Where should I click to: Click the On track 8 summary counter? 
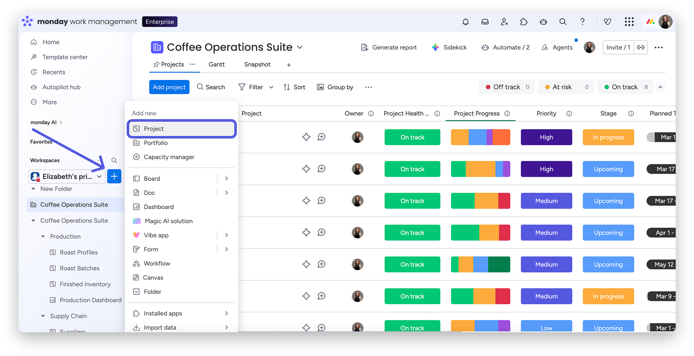coord(625,87)
